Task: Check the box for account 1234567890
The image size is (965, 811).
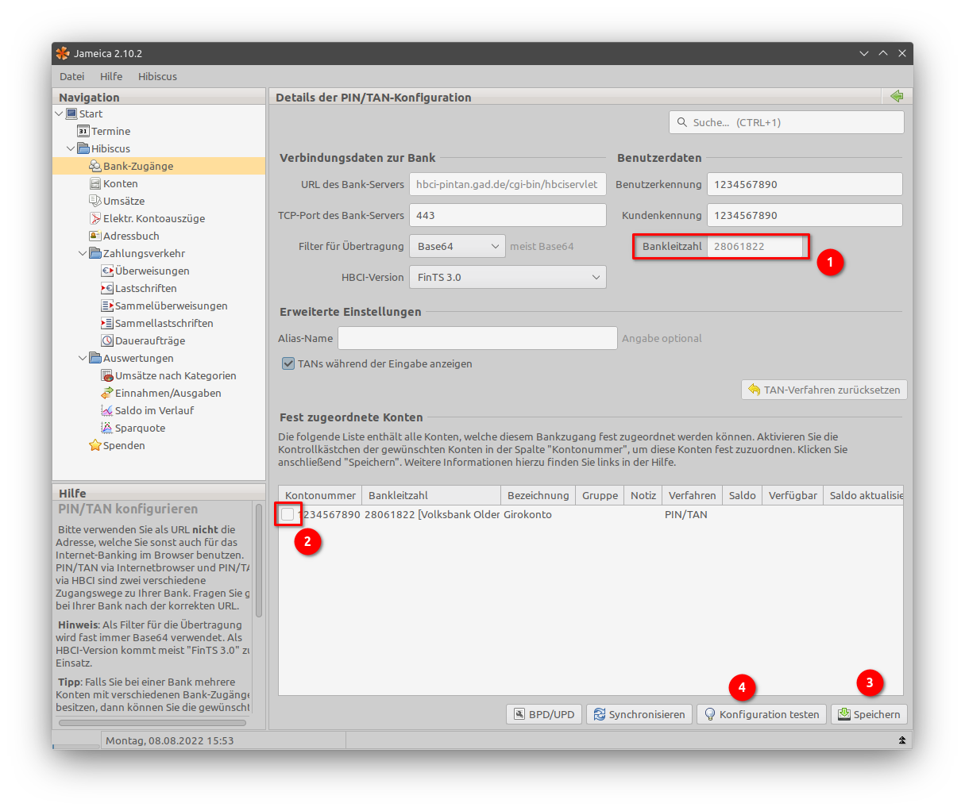Action: (288, 514)
